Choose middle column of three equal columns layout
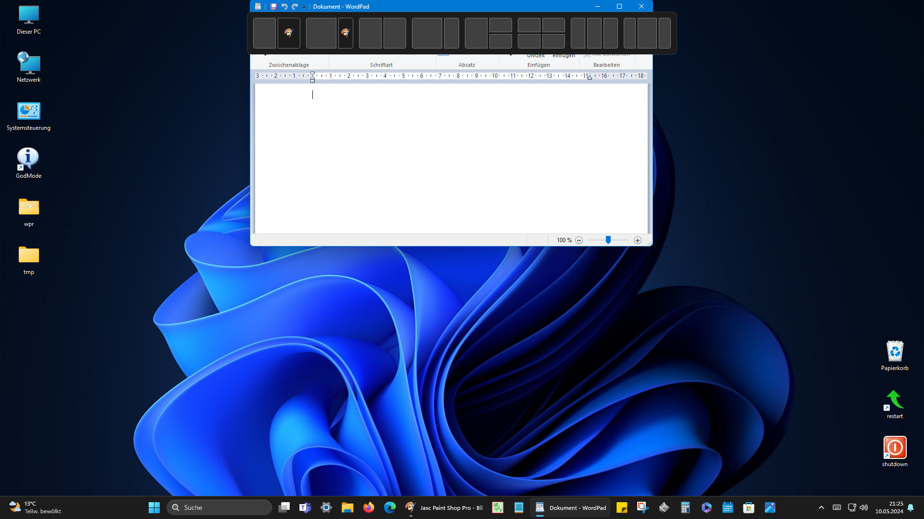Image resolution: width=924 pixels, height=519 pixels. click(x=594, y=33)
